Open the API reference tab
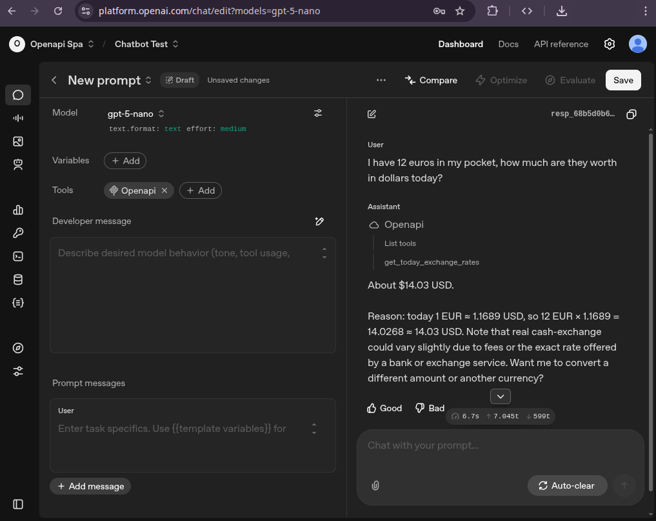 click(561, 44)
